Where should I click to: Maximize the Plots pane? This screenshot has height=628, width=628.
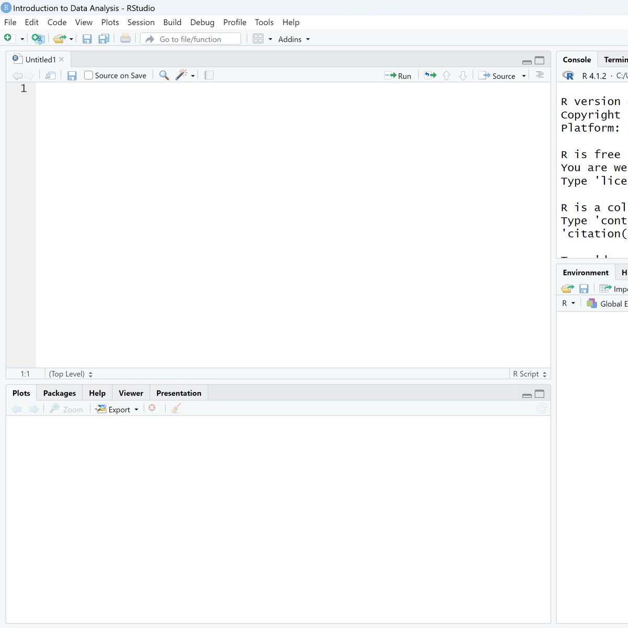540,394
